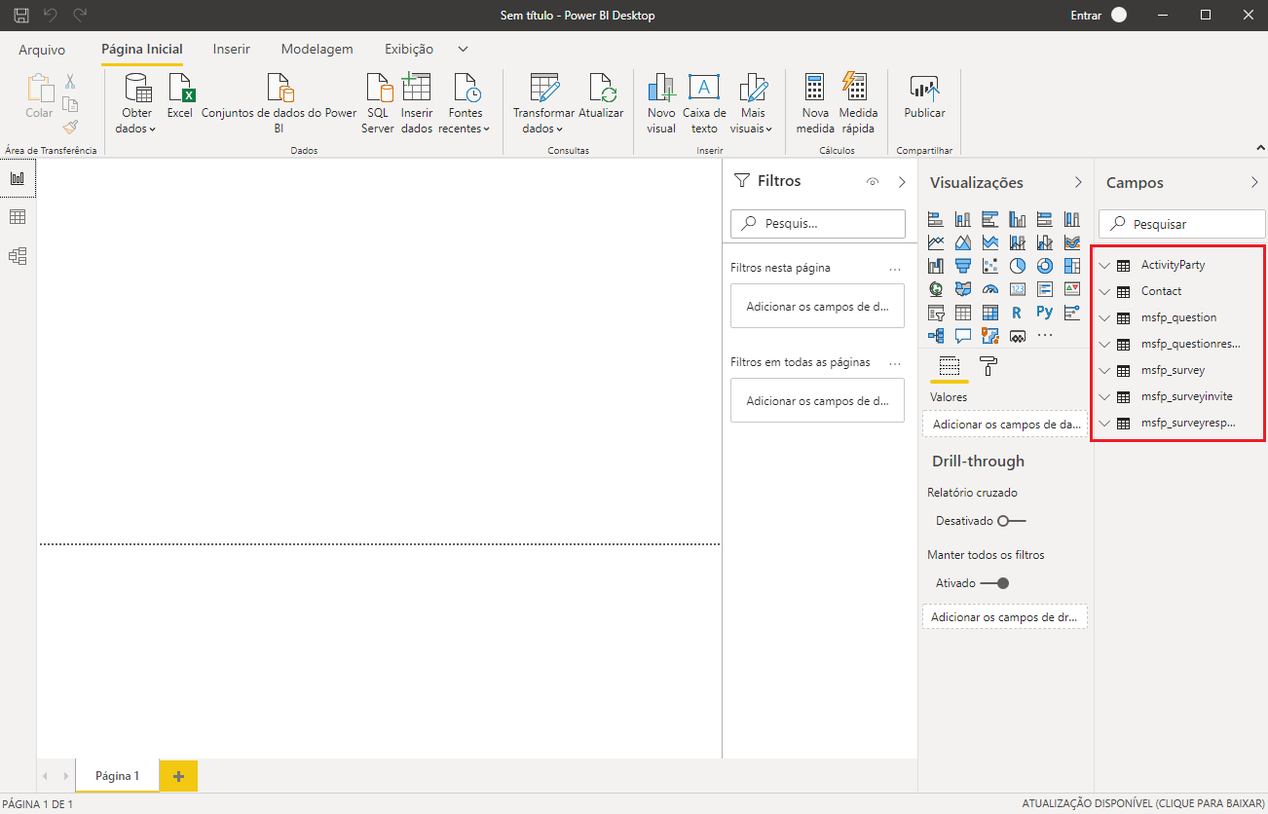Screen dimensions: 1268x814
Task: Select the multi-row card visual
Action: pyautogui.click(x=1045, y=289)
